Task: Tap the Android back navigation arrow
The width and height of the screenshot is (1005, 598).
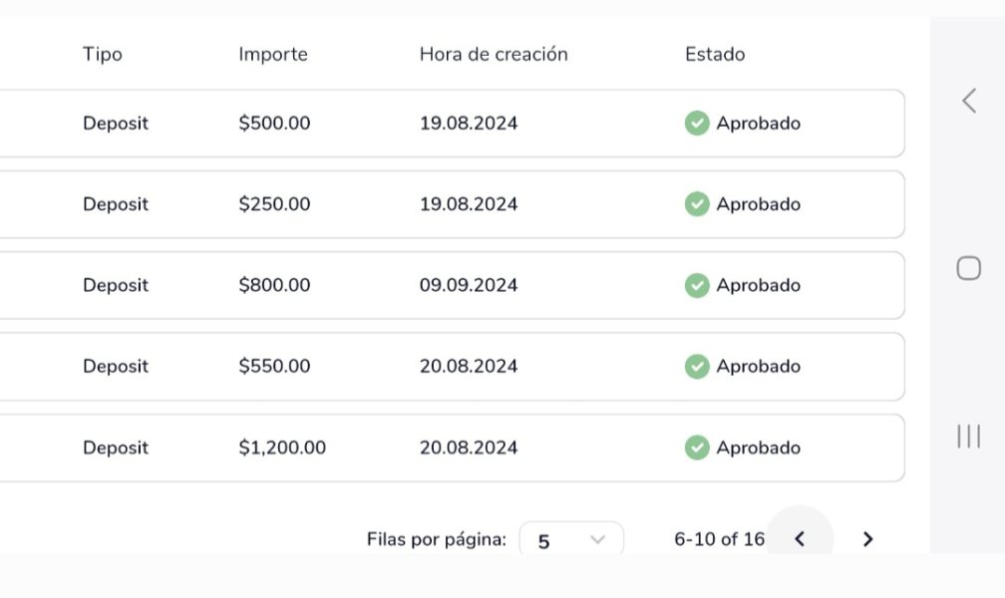Action: 969,101
